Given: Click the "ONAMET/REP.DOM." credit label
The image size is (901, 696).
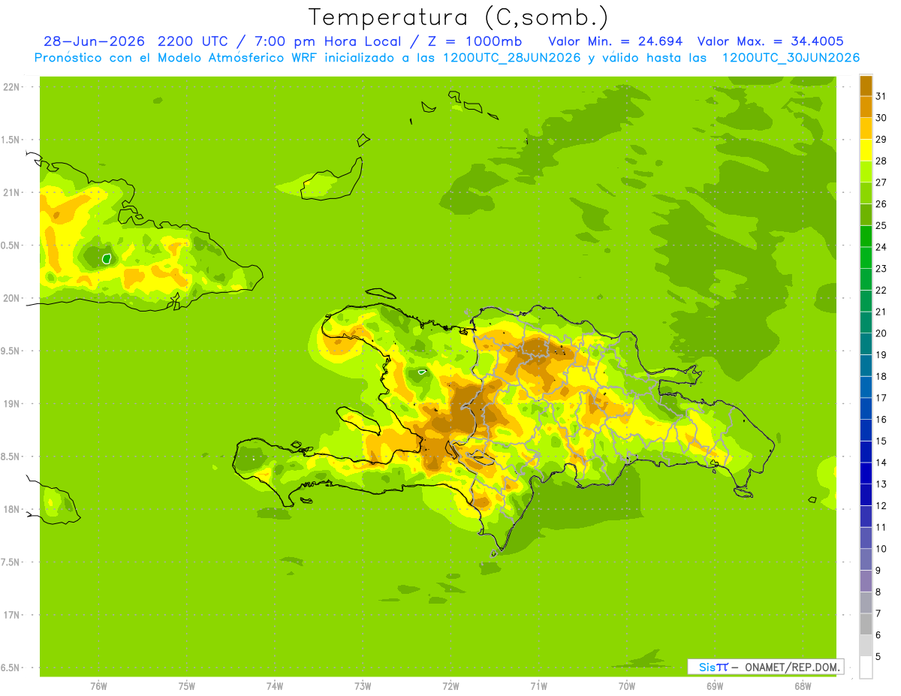Looking at the screenshot, I should (792, 667).
